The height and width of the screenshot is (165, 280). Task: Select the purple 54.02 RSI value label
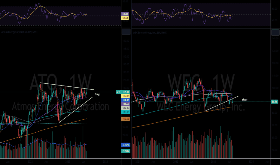(x=125, y=14)
